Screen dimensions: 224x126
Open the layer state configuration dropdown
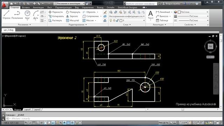coord(127,16)
